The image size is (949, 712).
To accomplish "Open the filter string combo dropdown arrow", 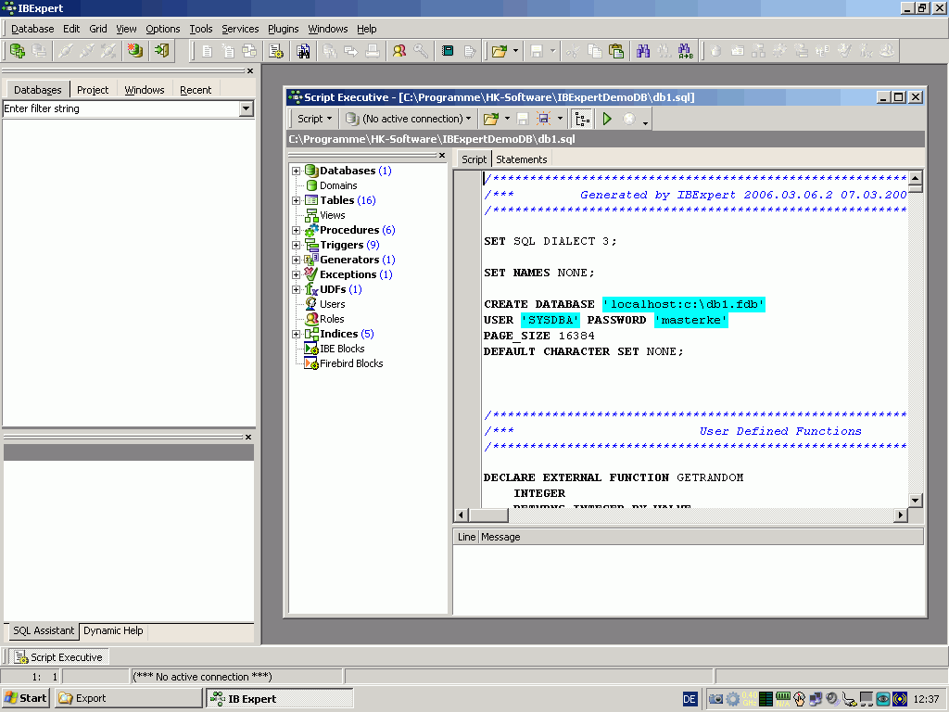I will [x=246, y=109].
